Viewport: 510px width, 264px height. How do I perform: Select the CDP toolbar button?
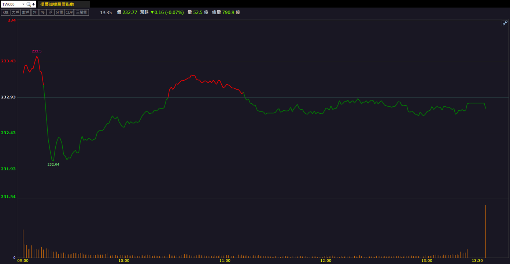69,12
